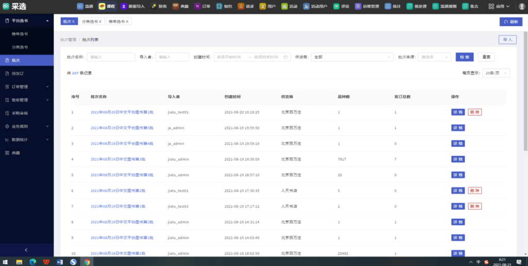
Task: Select the 统计 icon in top navigation
Action: tap(392, 6)
